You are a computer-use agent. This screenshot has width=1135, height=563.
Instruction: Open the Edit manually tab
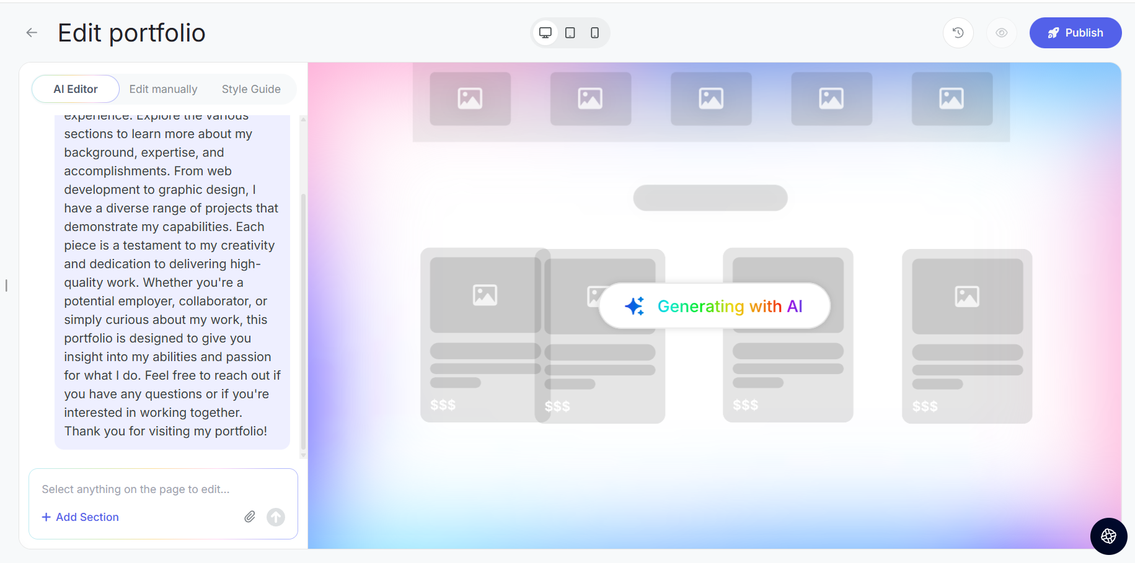coord(163,89)
